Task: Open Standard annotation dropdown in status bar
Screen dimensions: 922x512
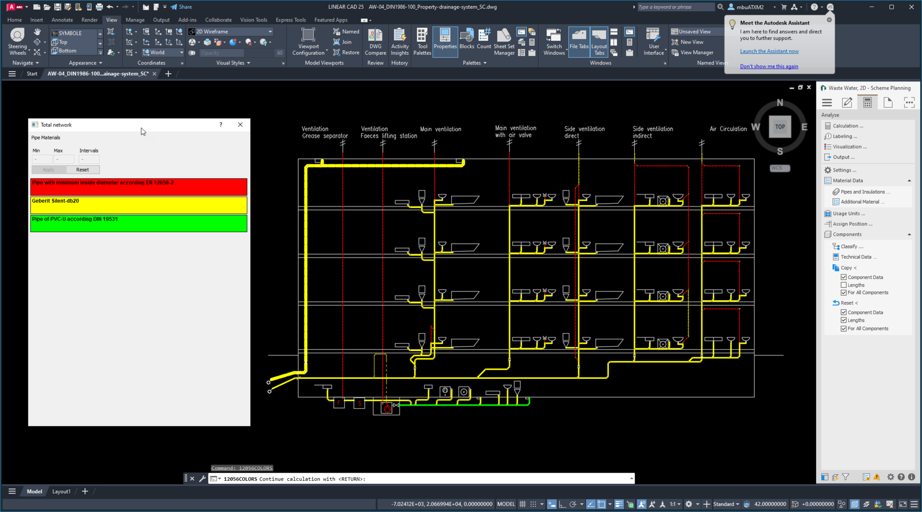Action: [726, 504]
